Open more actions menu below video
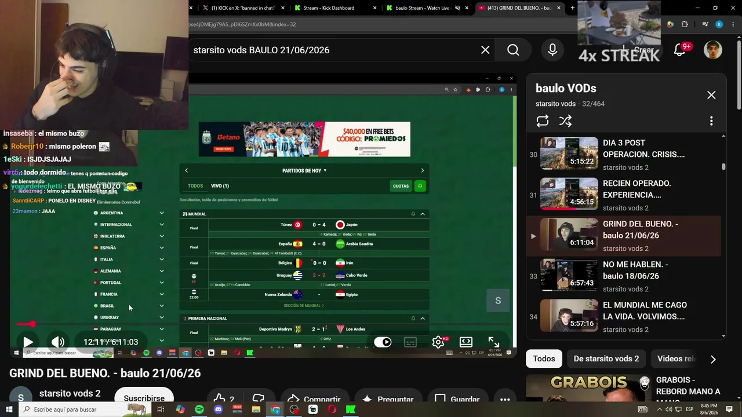This screenshot has width=742, height=417. 505,399
